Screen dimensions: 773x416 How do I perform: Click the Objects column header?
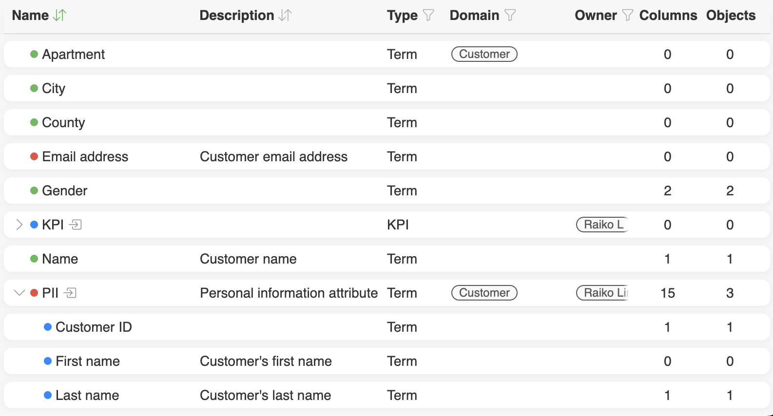pos(730,16)
